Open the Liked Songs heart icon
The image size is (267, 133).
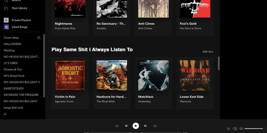(x=6, y=27)
